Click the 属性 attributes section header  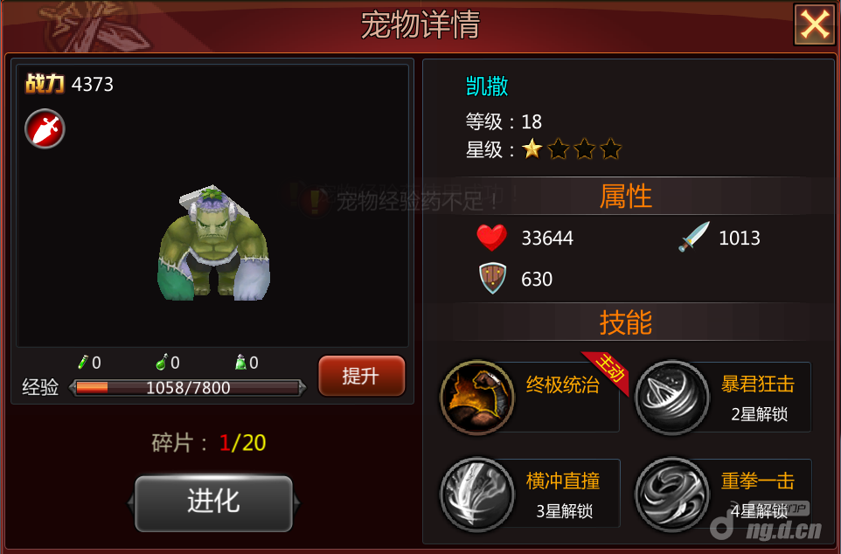pyautogui.click(x=625, y=196)
